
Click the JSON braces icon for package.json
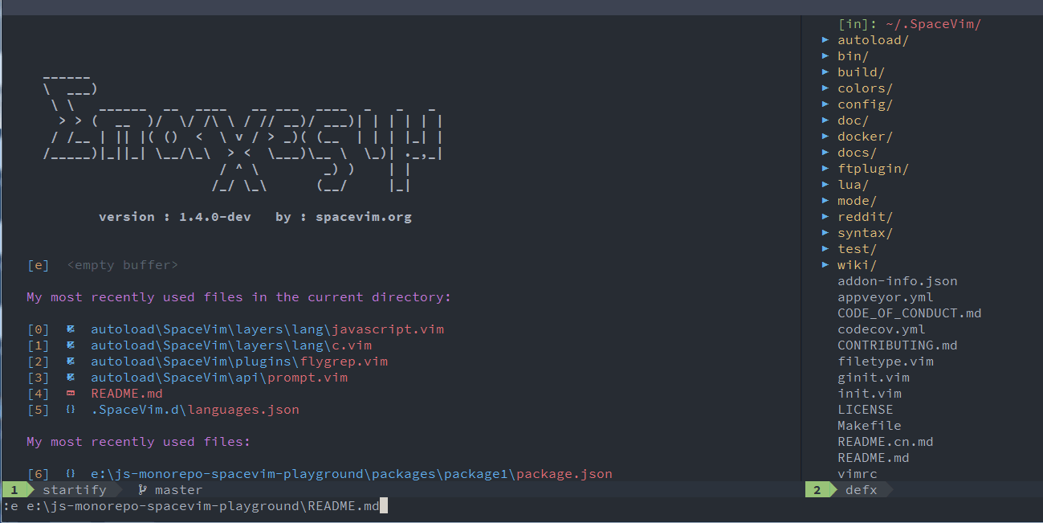click(x=71, y=474)
